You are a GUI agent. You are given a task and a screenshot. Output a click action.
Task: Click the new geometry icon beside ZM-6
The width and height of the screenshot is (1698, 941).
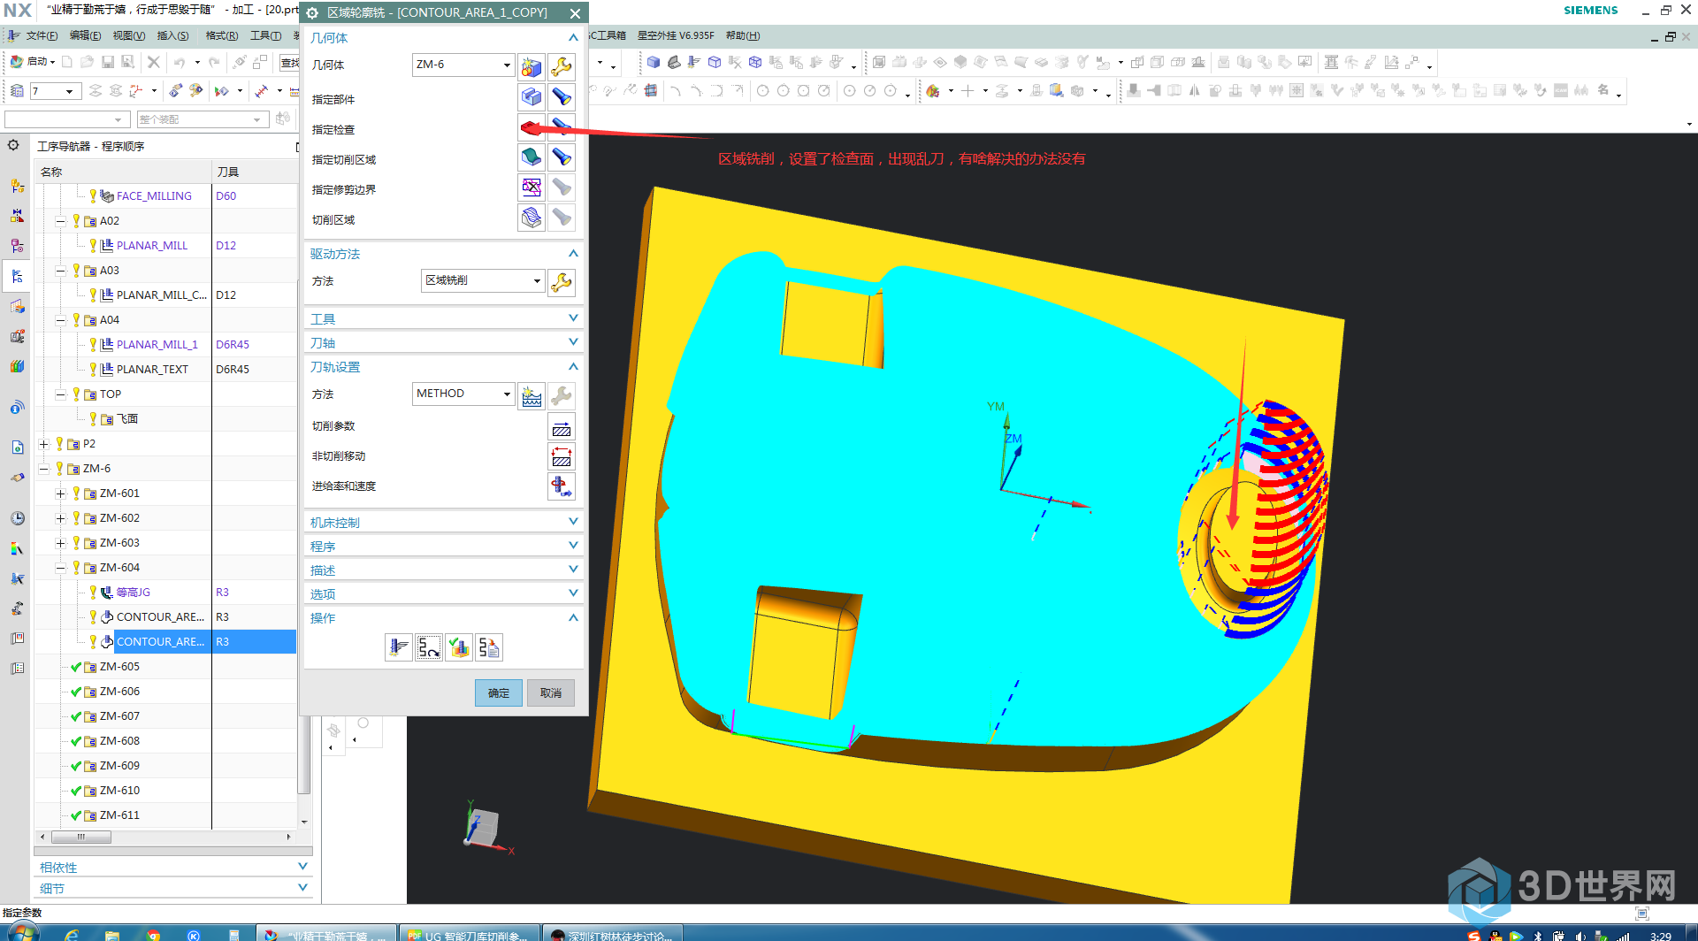point(532,66)
